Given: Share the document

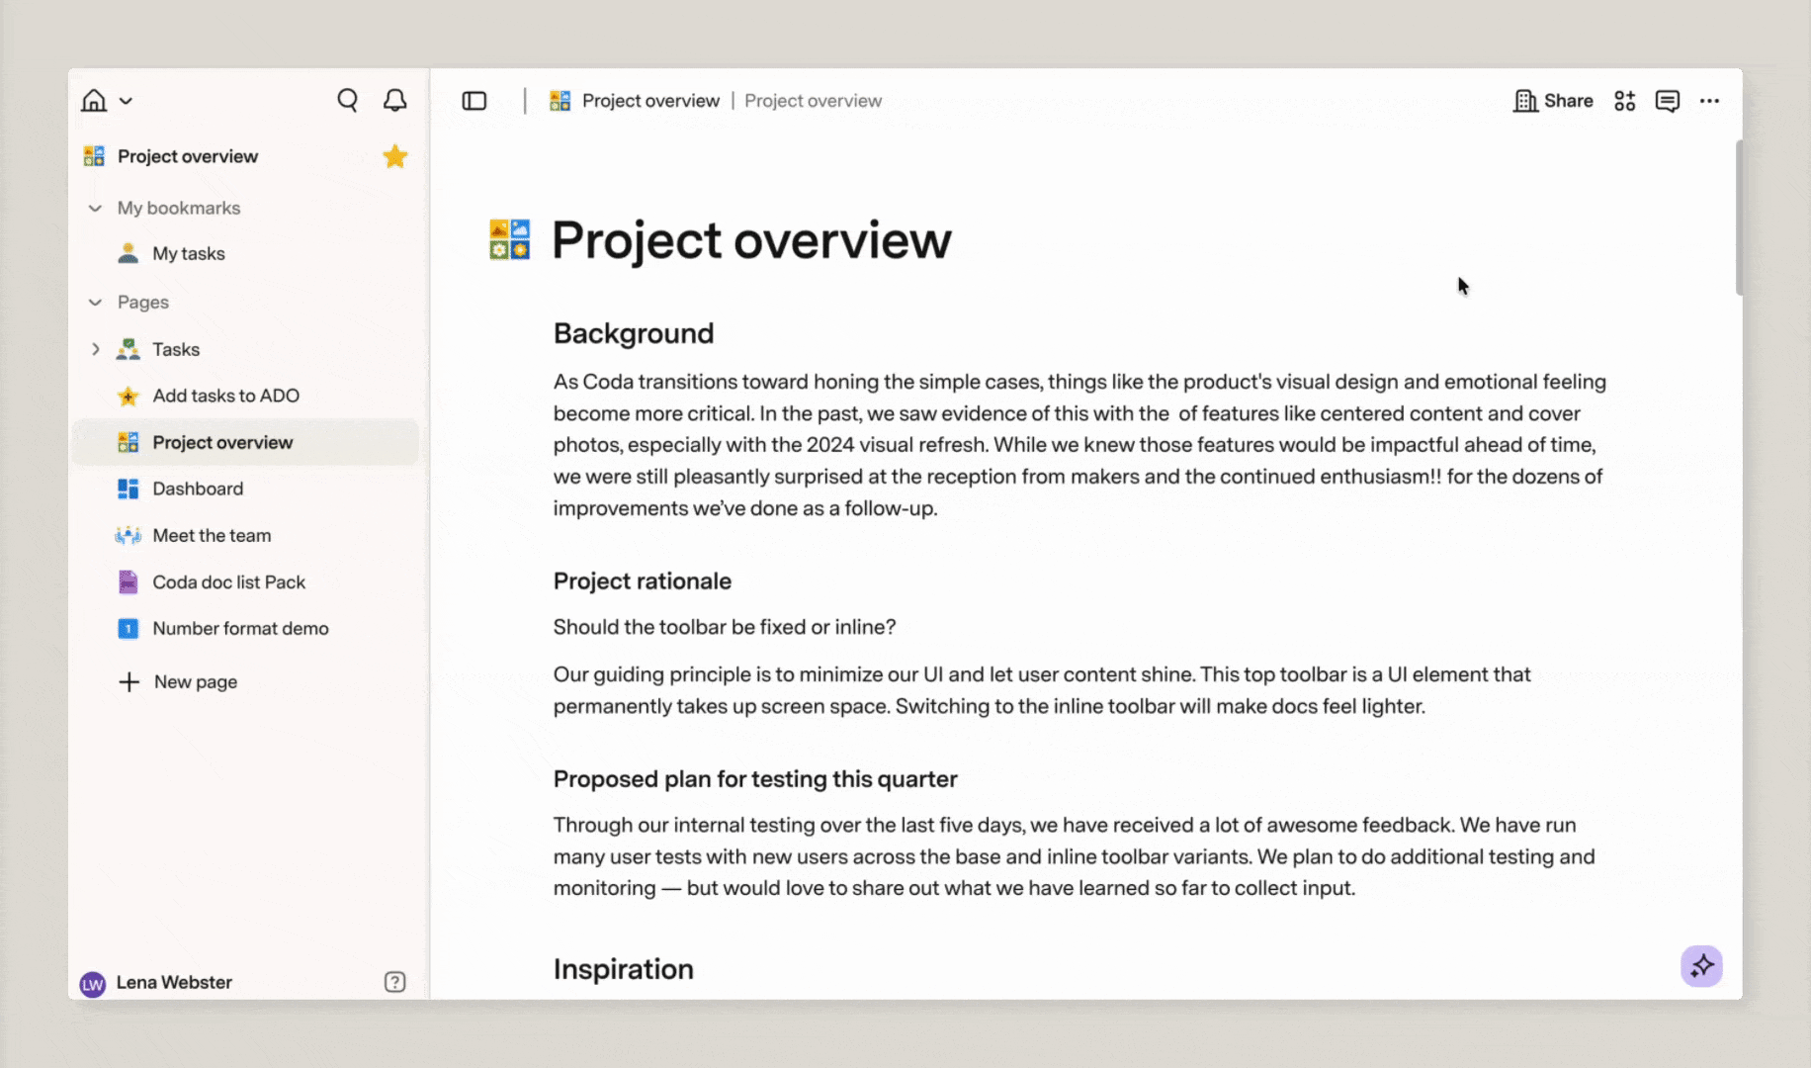Looking at the screenshot, I should pyautogui.click(x=1553, y=101).
